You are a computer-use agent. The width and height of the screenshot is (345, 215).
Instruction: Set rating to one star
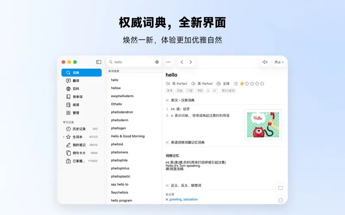[242, 83]
